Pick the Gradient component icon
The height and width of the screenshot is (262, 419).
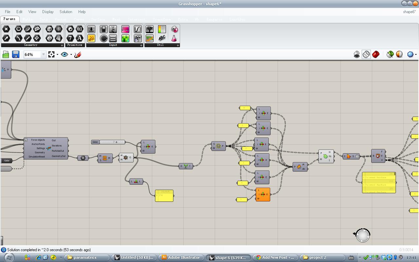click(x=125, y=39)
